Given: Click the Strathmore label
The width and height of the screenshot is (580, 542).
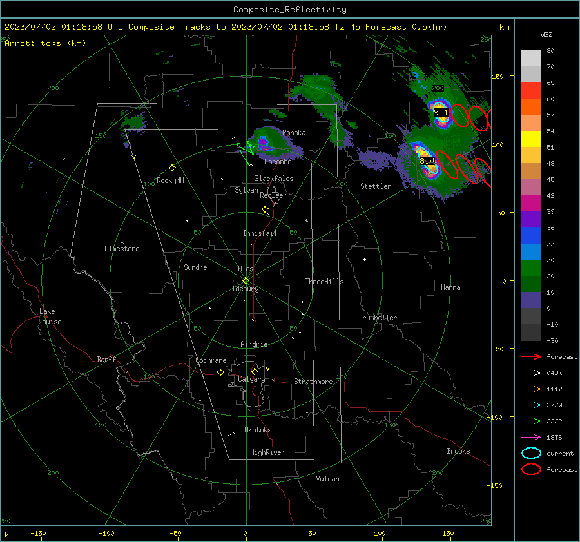Looking at the screenshot, I should tap(313, 382).
